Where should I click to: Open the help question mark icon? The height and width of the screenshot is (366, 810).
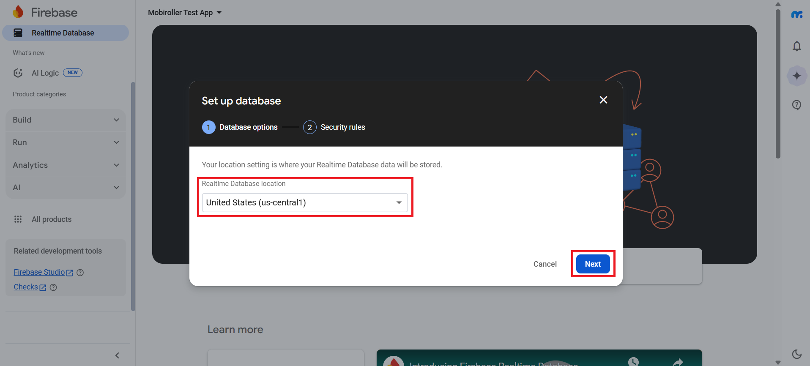click(x=797, y=105)
